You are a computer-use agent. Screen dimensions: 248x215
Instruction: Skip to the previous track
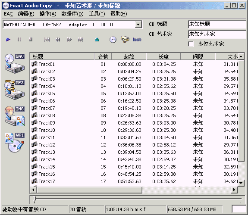point(47,40)
